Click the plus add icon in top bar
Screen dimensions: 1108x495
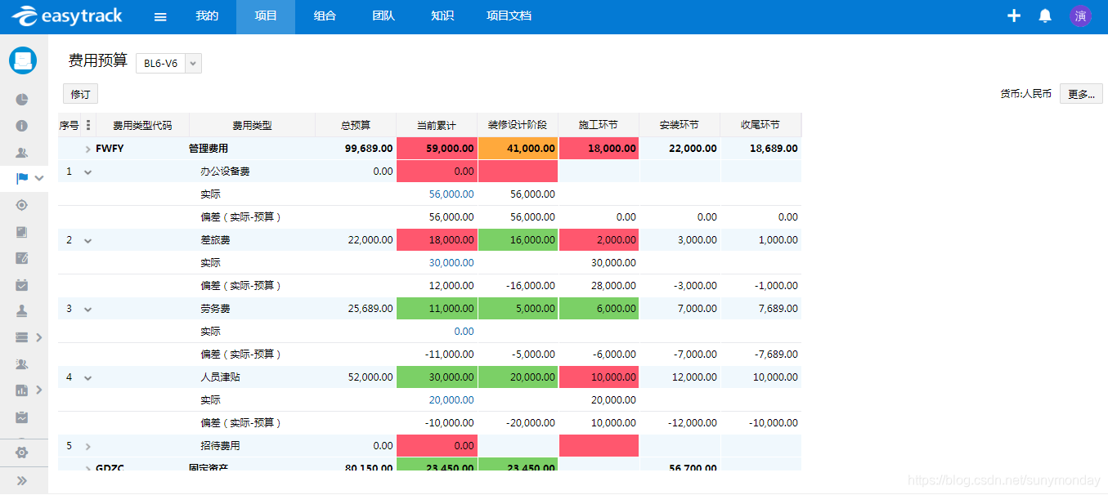click(x=1014, y=16)
